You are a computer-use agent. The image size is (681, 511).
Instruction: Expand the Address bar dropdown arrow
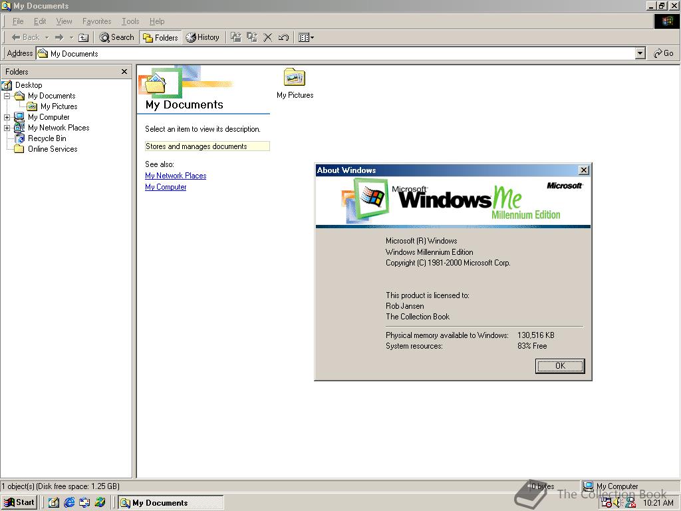tap(640, 53)
